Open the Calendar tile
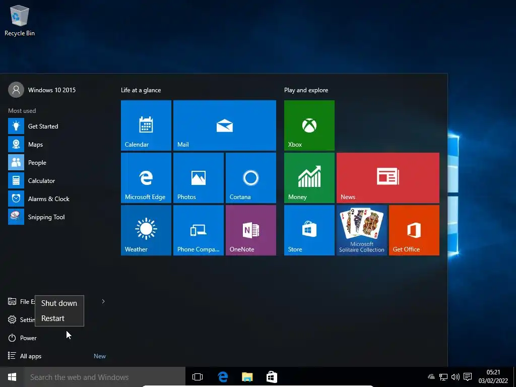 point(146,125)
